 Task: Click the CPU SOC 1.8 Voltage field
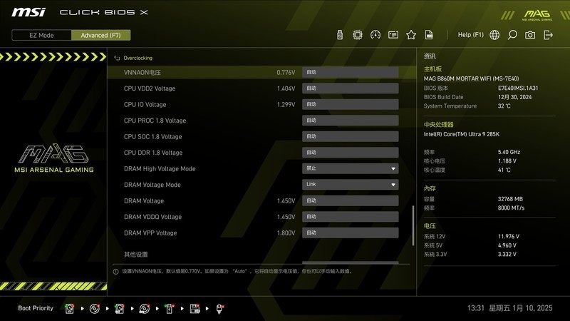pos(350,136)
